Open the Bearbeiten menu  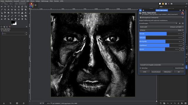9,1
